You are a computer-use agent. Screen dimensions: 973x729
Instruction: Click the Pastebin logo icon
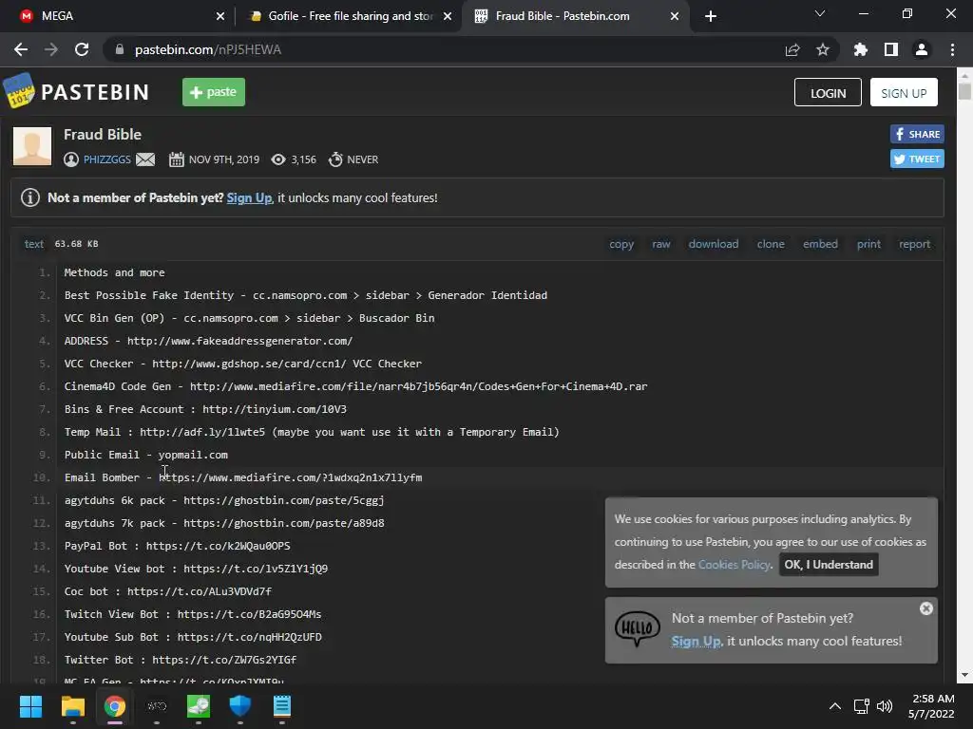[x=19, y=91]
